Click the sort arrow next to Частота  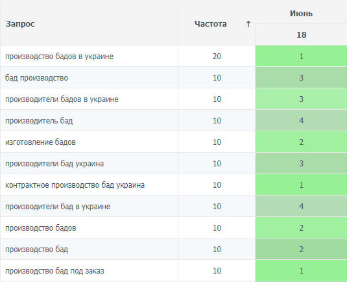coord(248,24)
